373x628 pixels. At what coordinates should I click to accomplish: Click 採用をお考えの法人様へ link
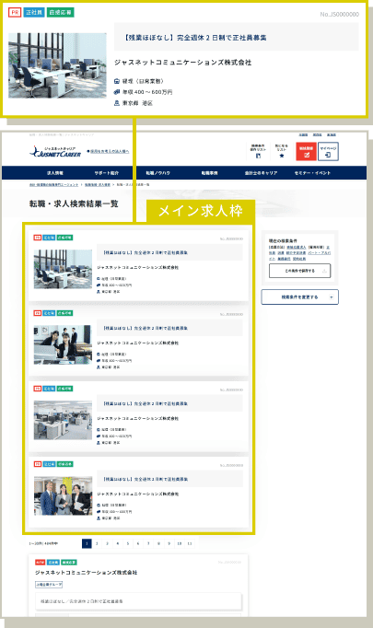(x=108, y=151)
